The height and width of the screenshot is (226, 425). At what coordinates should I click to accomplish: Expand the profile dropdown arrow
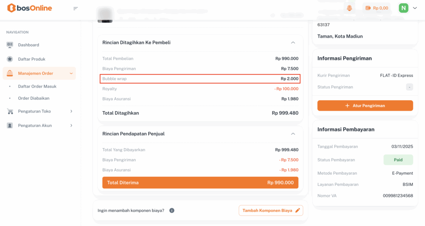click(x=415, y=8)
